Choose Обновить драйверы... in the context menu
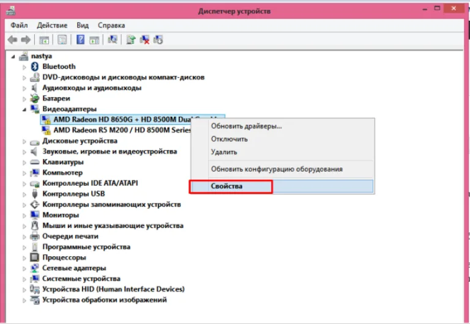470x324 pixels. (x=282, y=126)
